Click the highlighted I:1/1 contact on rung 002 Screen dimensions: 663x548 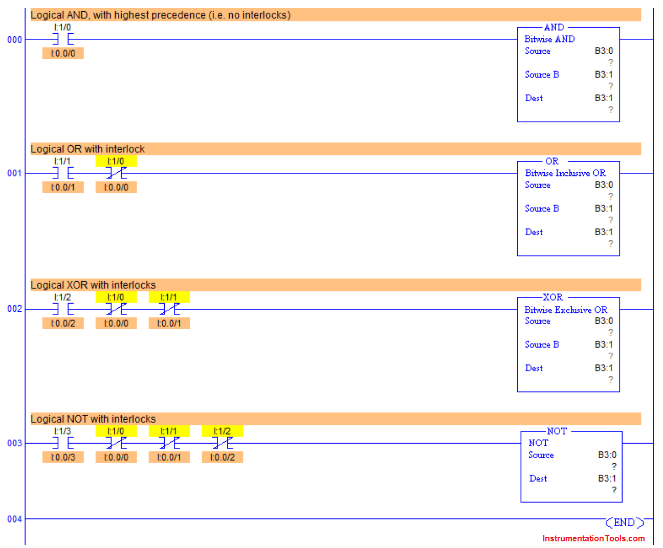pyautogui.click(x=169, y=309)
